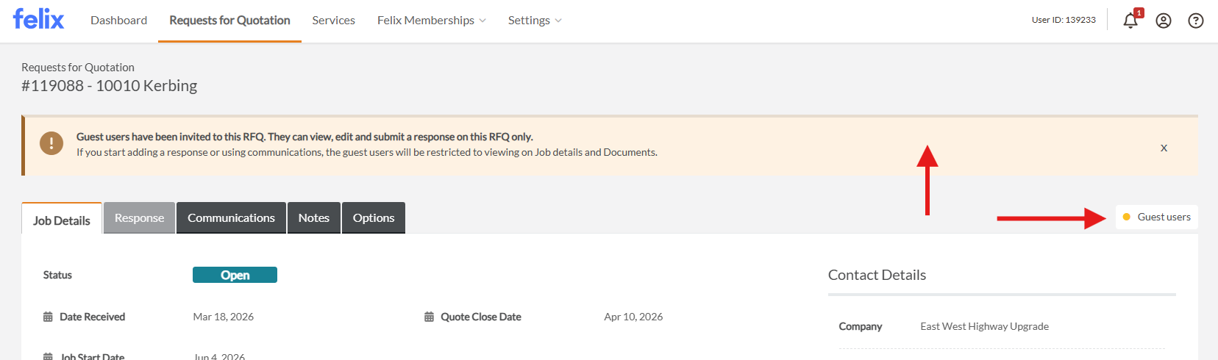The width and height of the screenshot is (1218, 360).
Task: Open Services in the top navigation
Action: [333, 21]
